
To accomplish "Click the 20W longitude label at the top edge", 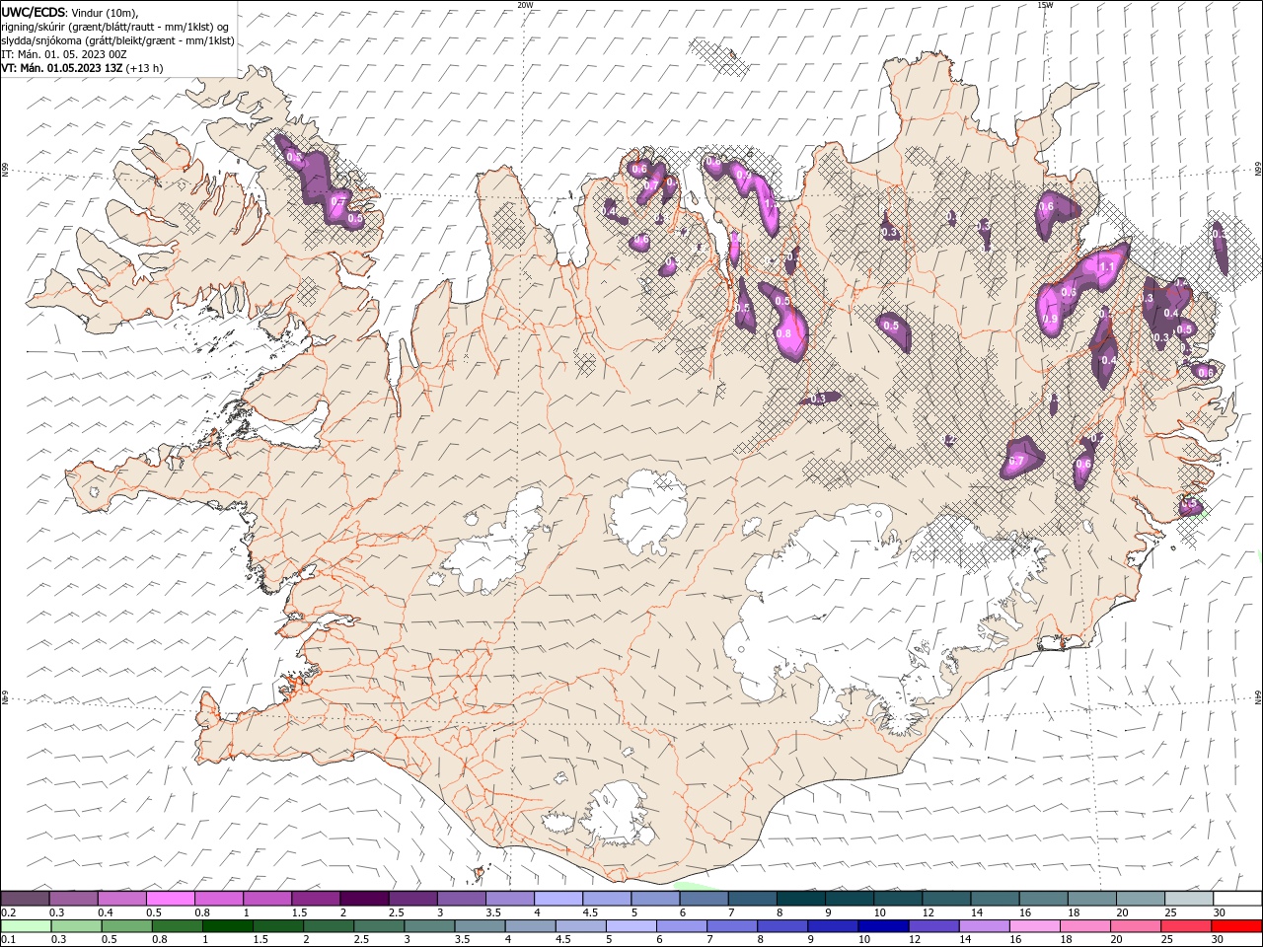I will pos(525,5).
